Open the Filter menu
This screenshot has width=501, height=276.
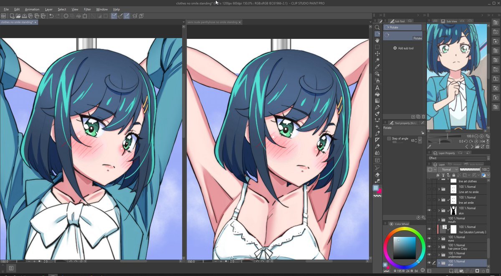click(87, 9)
